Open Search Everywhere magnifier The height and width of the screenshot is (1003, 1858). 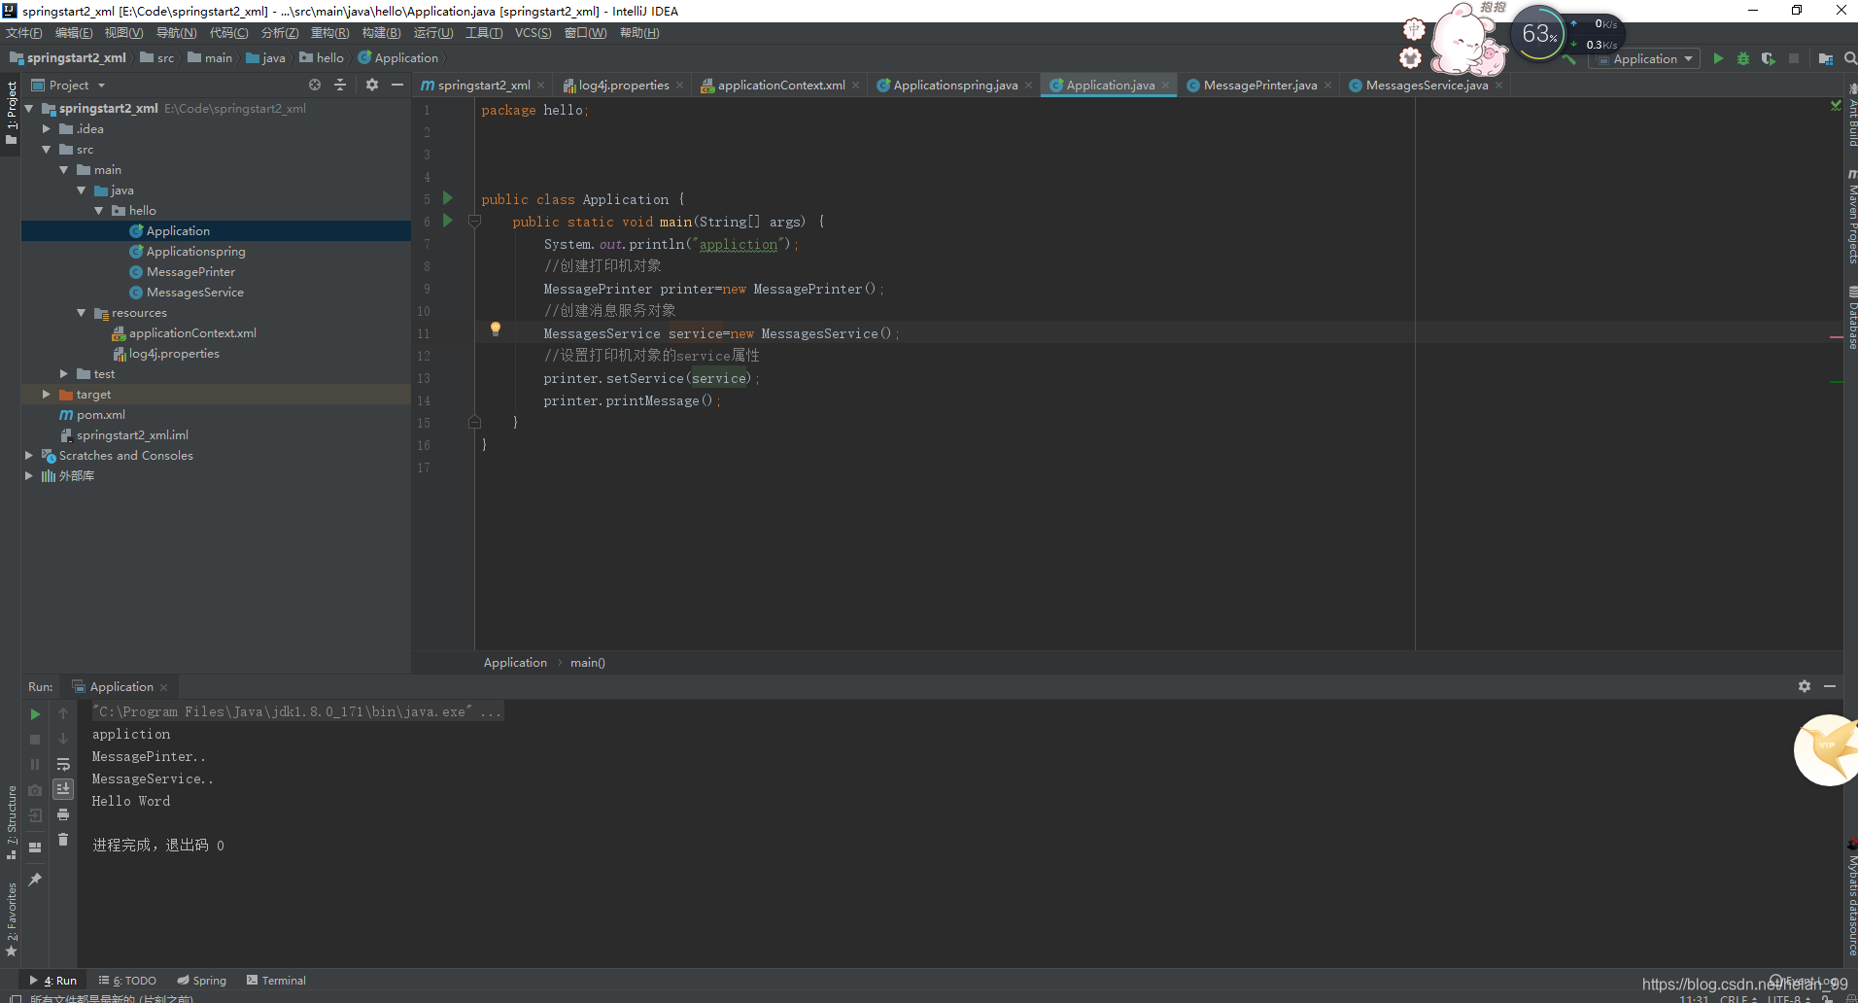point(1850,59)
